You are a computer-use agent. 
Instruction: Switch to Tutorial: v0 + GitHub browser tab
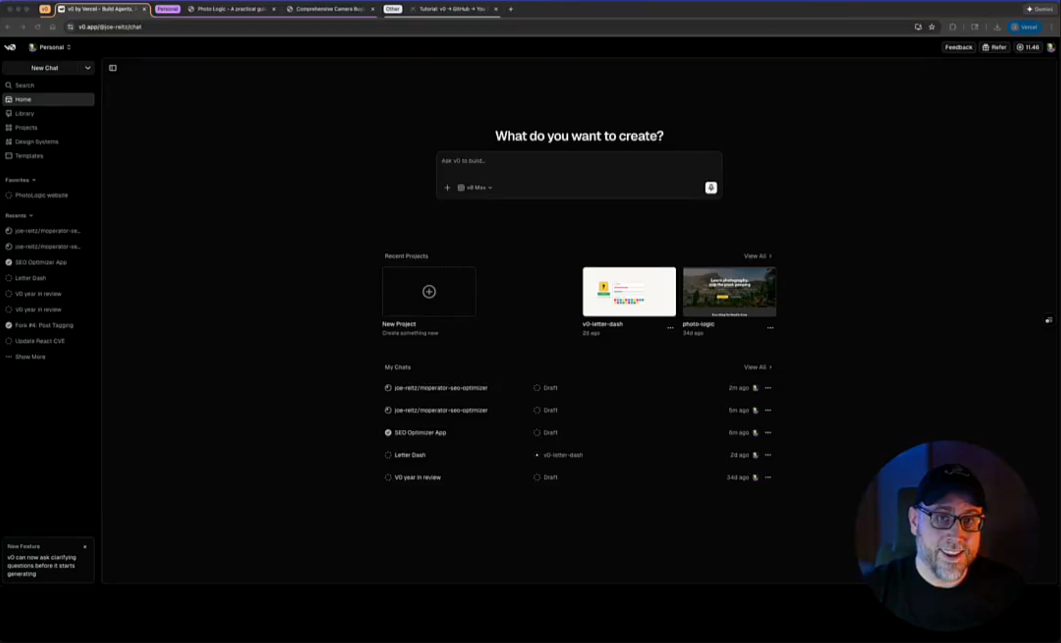click(x=453, y=9)
